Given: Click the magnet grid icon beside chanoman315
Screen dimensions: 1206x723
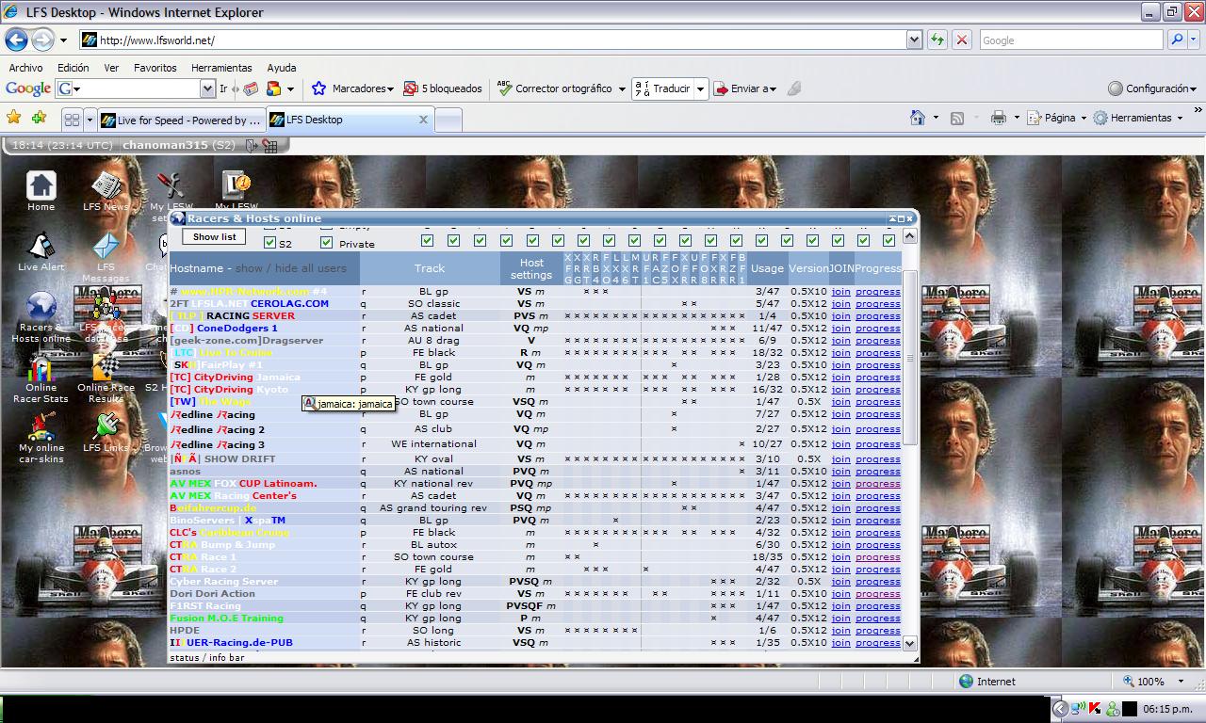Looking at the screenshot, I should click(x=270, y=145).
